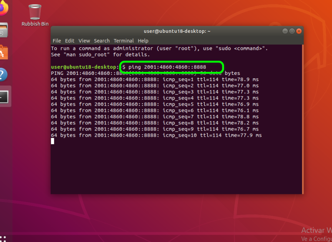
Task: Maximize the terminal window
Action: (292, 31)
